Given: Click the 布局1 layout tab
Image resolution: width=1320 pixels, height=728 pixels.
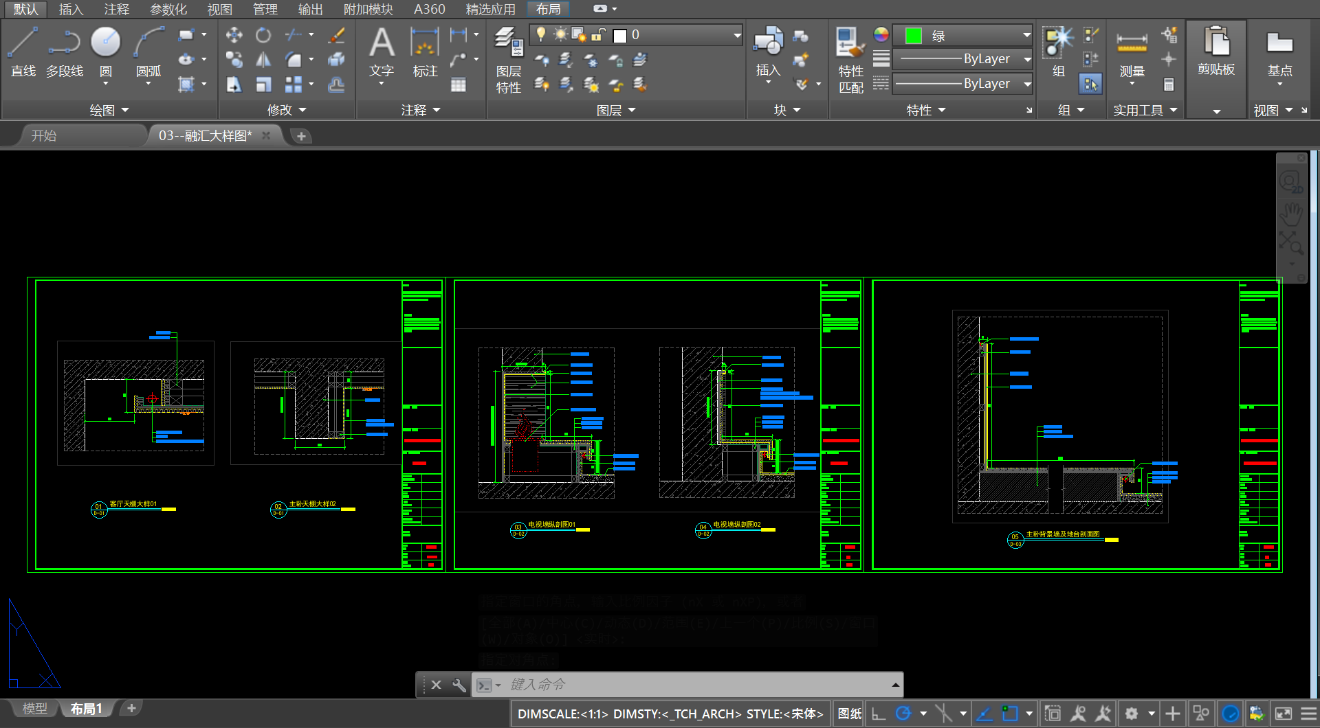Looking at the screenshot, I should point(87,708).
